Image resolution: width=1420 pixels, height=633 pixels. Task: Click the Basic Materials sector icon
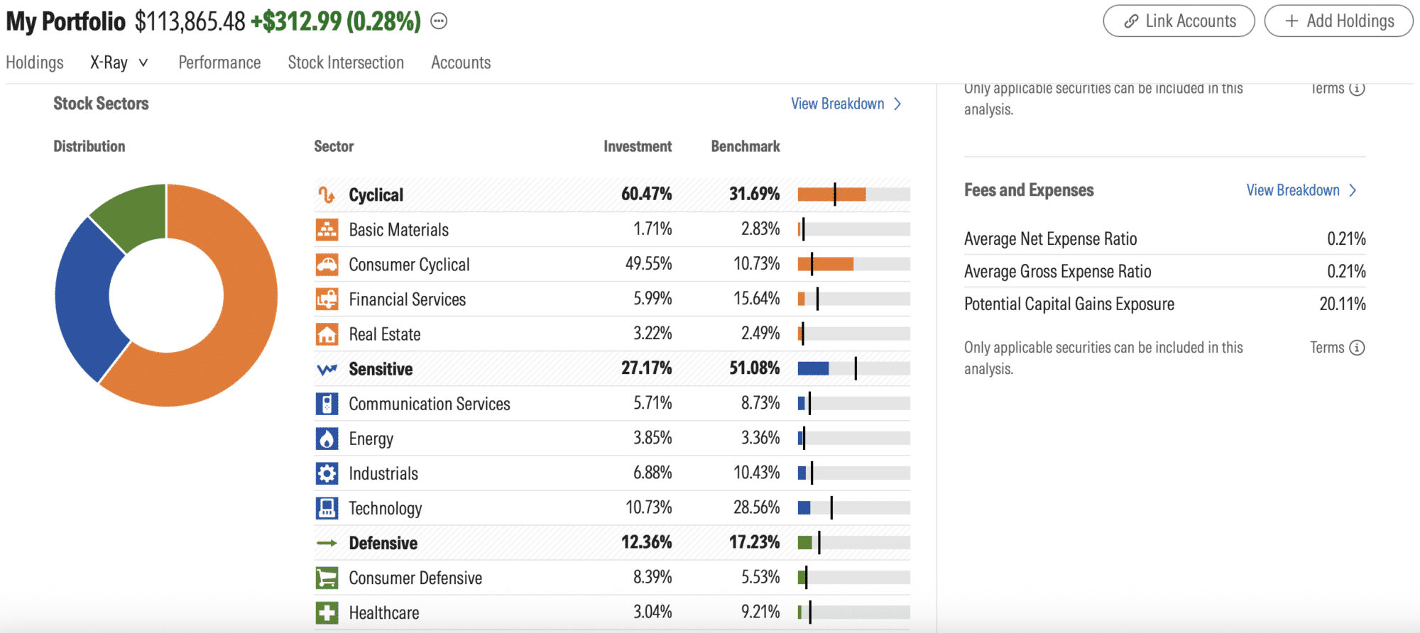coord(327,229)
